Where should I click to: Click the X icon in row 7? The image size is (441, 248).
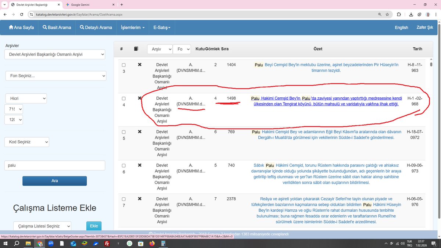(x=140, y=199)
